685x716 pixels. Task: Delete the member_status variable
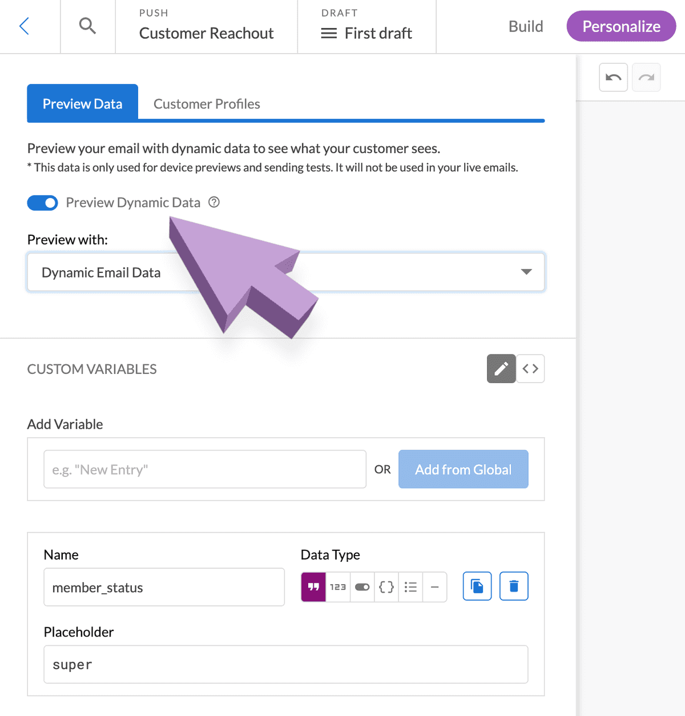pyautogui.click(x=514, y=586)
